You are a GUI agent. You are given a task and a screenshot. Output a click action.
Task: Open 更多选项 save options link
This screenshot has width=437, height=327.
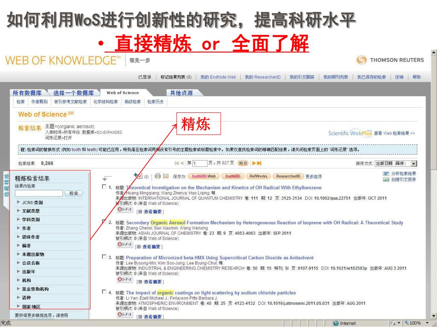click(x=314, y=176)
